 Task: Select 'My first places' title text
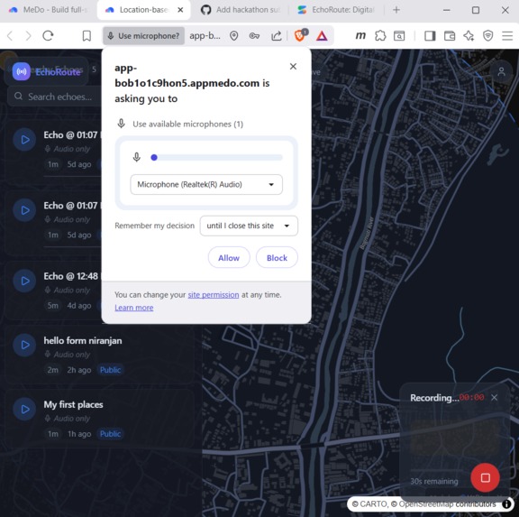coord(73,404)
